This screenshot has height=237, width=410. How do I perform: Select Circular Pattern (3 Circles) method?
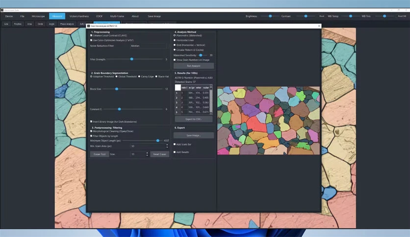coord(175,49)
